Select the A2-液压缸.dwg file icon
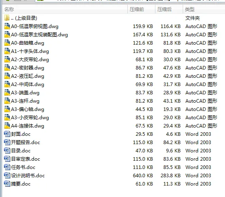225x197 pixels. (x=7, y=76)
